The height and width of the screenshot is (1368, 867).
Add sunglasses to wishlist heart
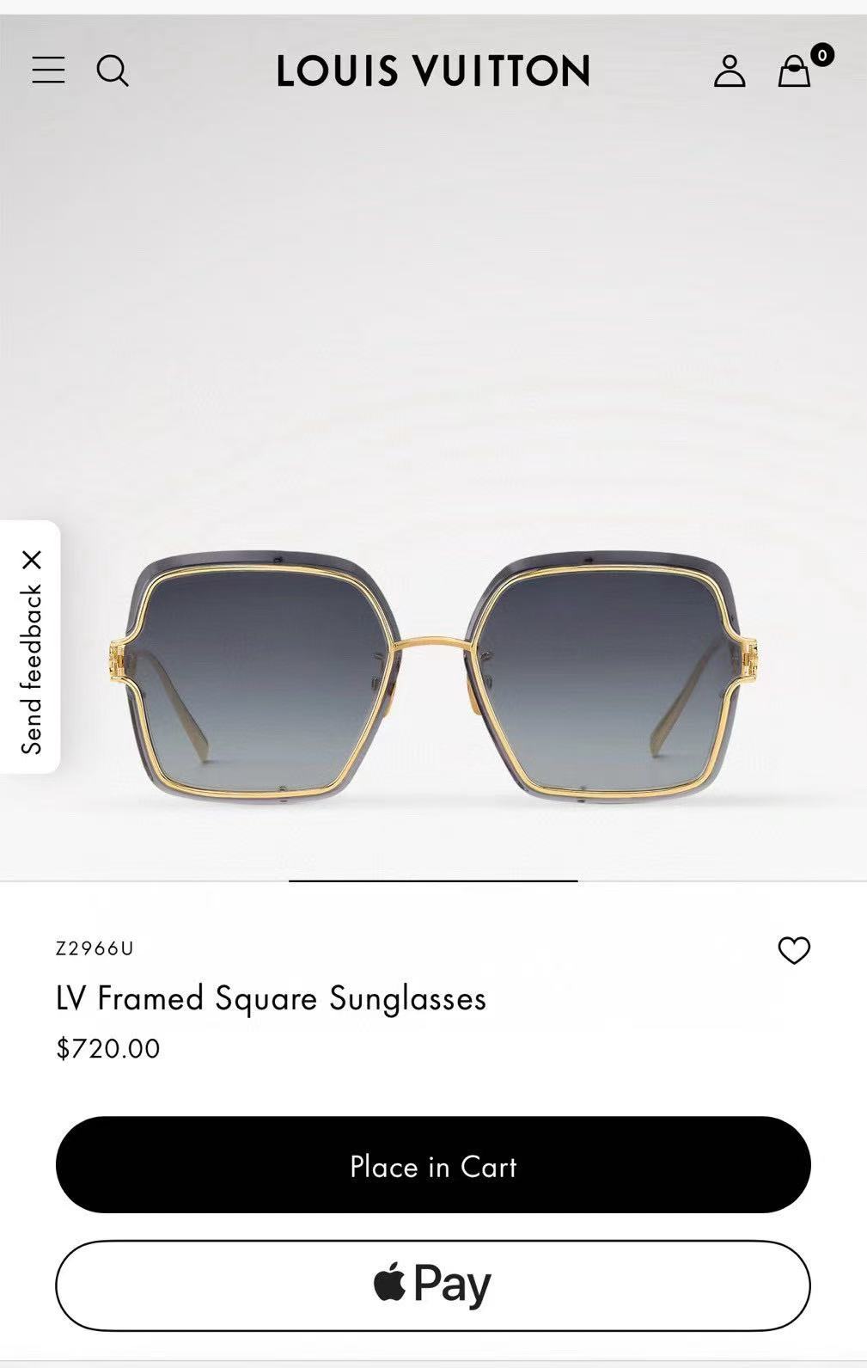[794, 950]
